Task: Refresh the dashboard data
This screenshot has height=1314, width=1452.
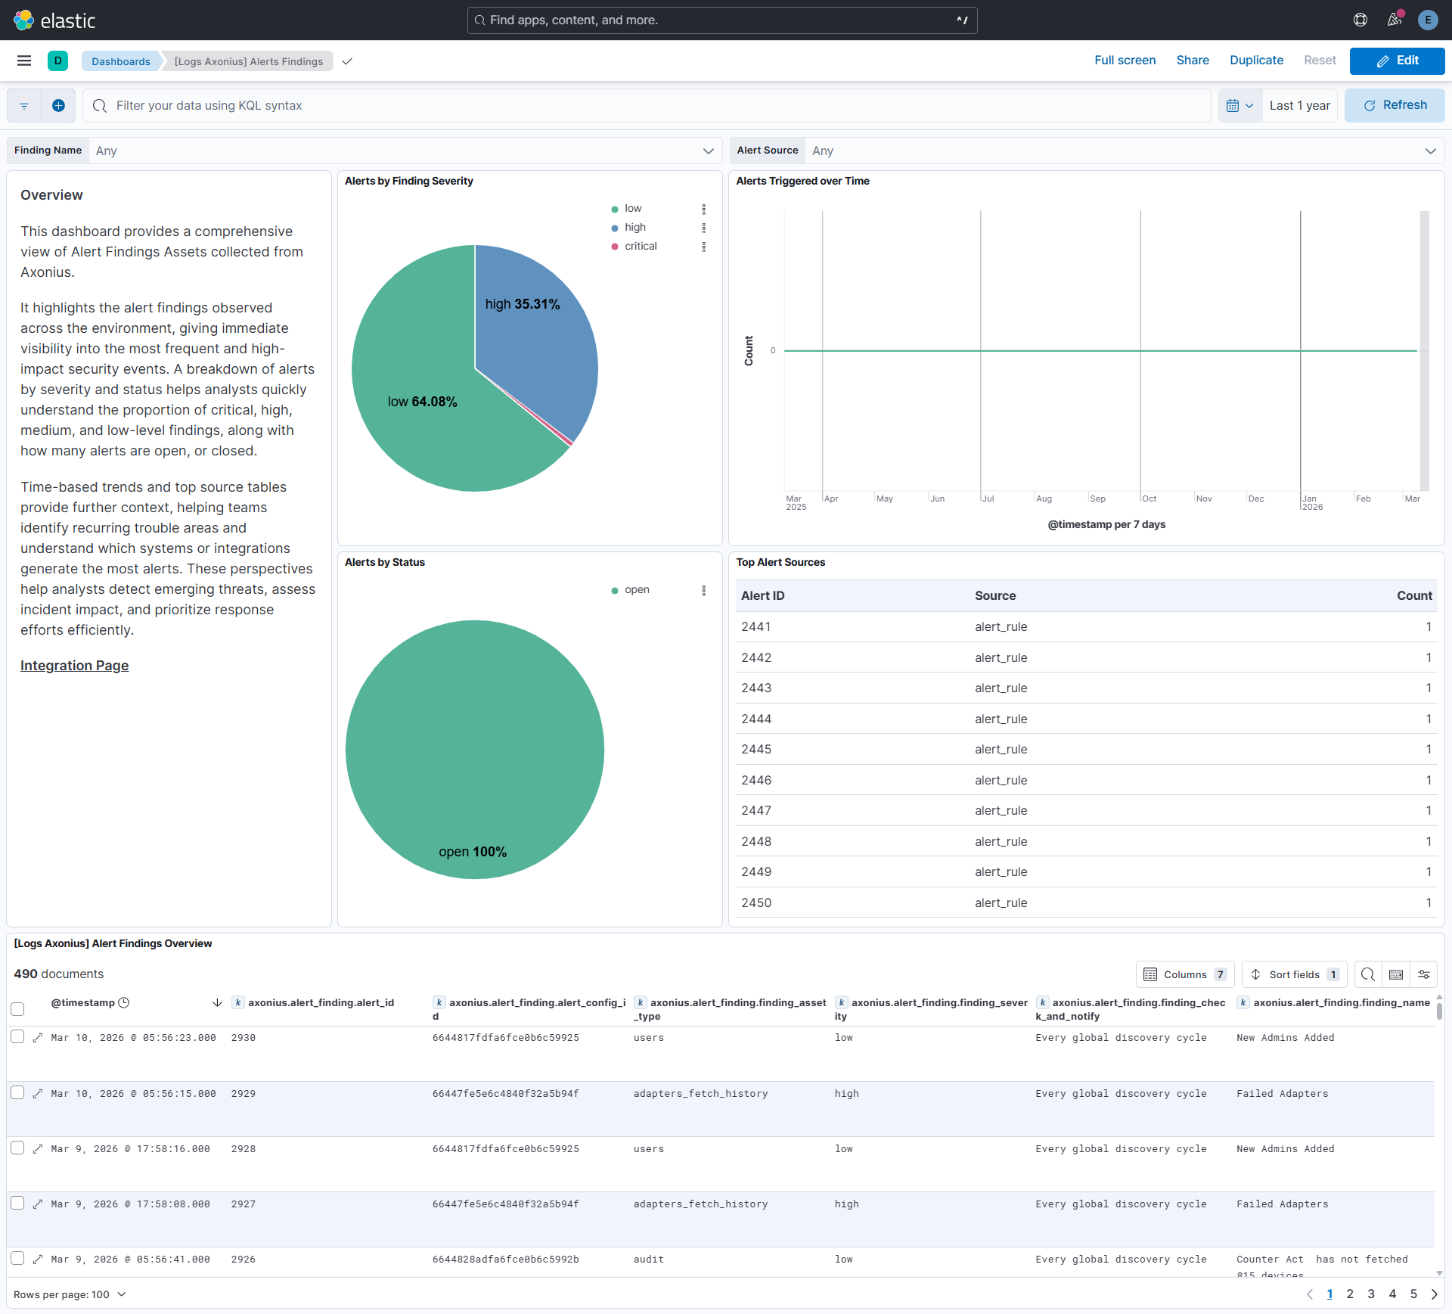Action: (1395, 106)
